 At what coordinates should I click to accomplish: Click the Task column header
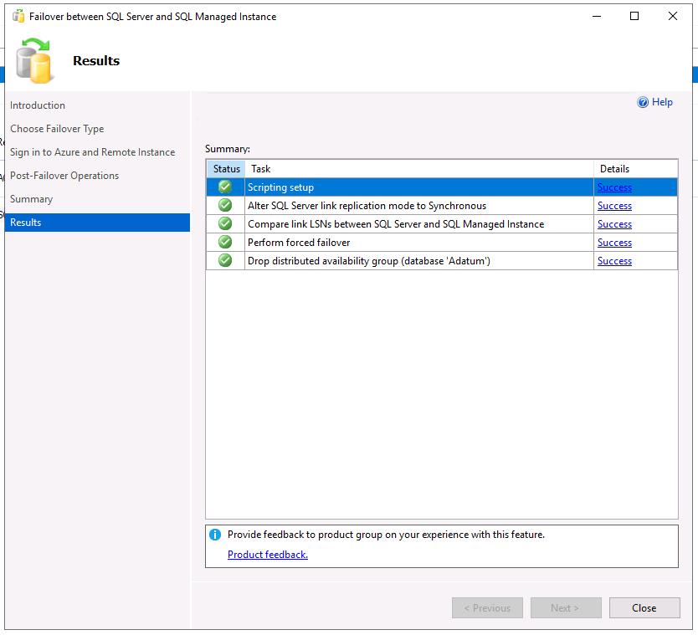tap(419, 169)
